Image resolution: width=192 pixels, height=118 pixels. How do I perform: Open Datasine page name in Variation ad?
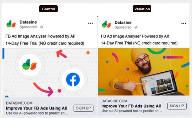123,22
